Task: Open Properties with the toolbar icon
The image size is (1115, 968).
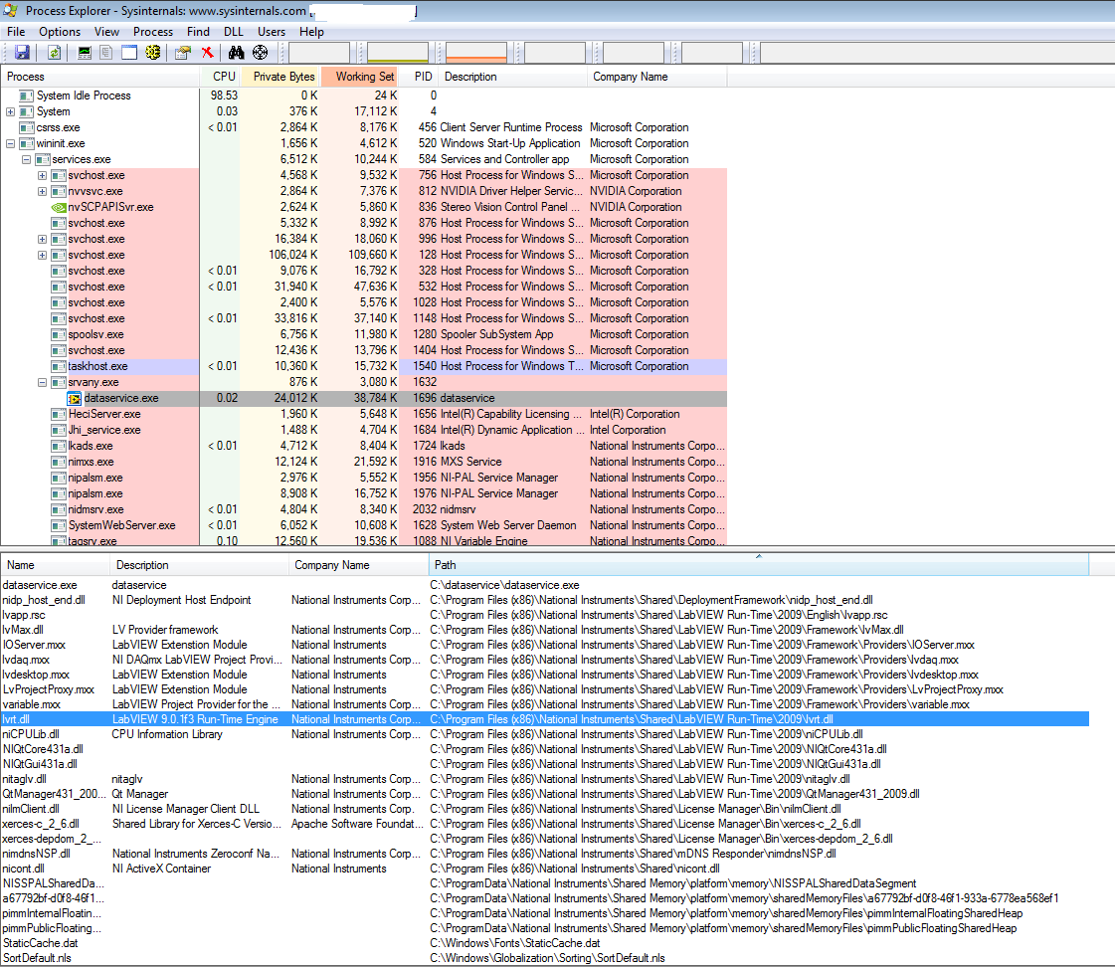Action: [x=183, y=53]
